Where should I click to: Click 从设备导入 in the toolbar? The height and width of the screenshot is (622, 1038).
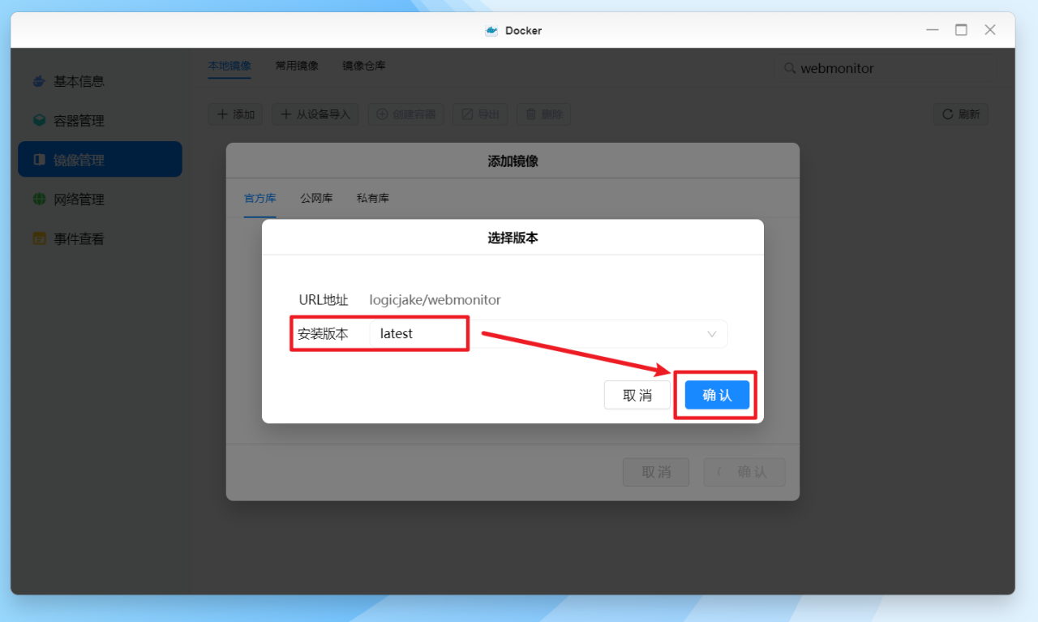314,114
